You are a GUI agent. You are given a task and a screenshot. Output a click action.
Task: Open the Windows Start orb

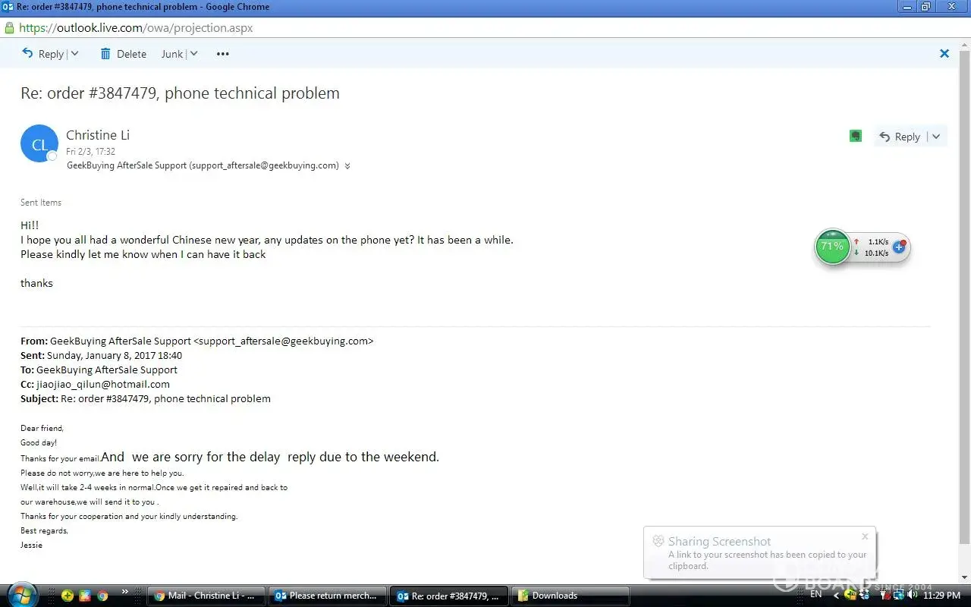[x=23, y=595]
